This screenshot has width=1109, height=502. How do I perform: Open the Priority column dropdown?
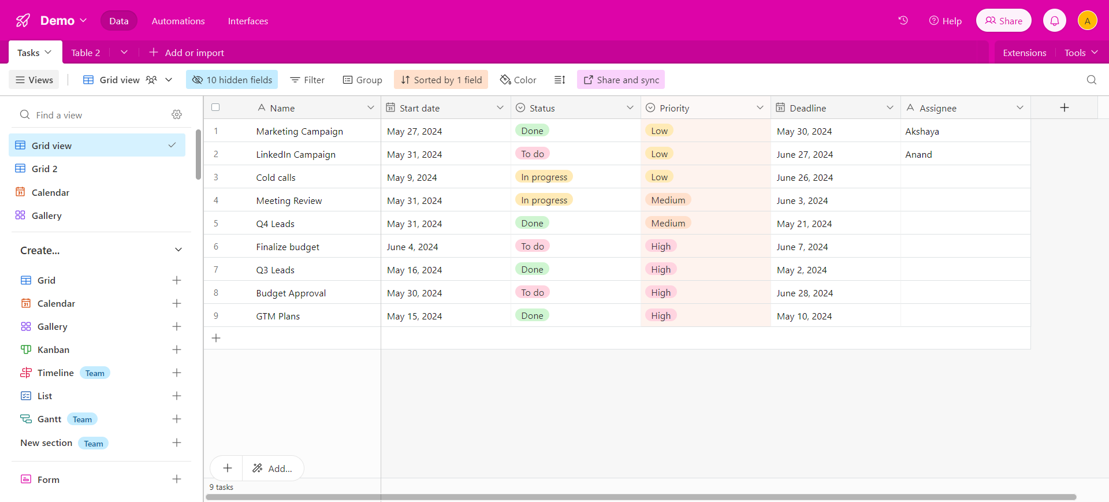click(760, 107)
